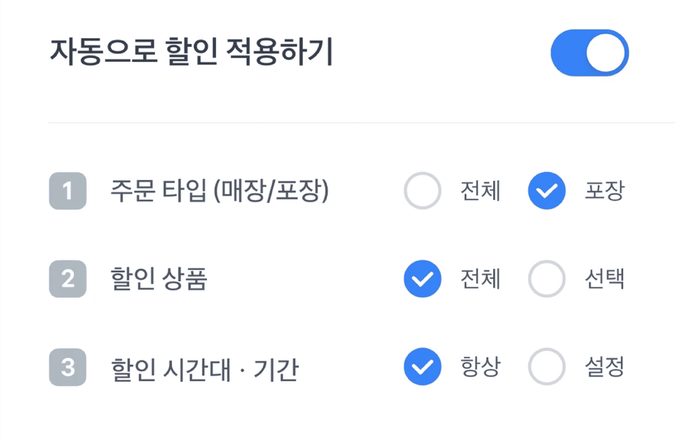Click the 자동으로 할인 적용하기 heading text
This screenshot has height=442, width=675.
click(191, 54)
